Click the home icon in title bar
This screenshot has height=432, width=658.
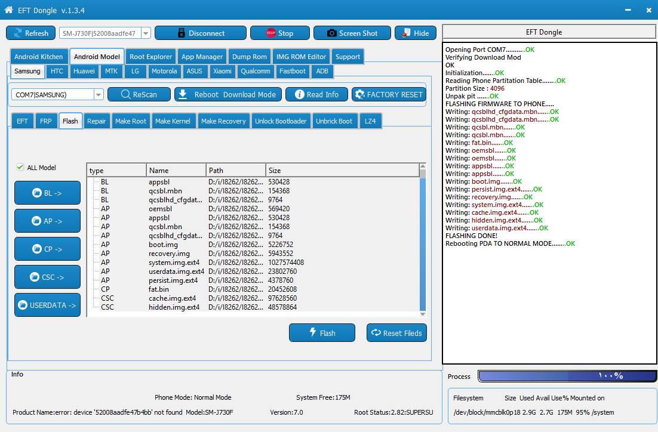coord(8,10)
